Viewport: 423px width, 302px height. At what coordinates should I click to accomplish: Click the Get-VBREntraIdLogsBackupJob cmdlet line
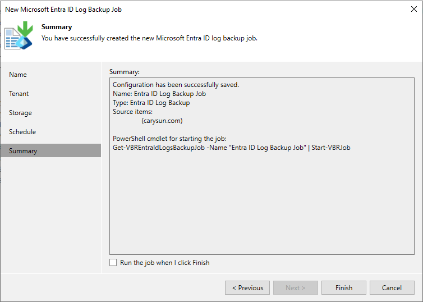click(231, 148)
